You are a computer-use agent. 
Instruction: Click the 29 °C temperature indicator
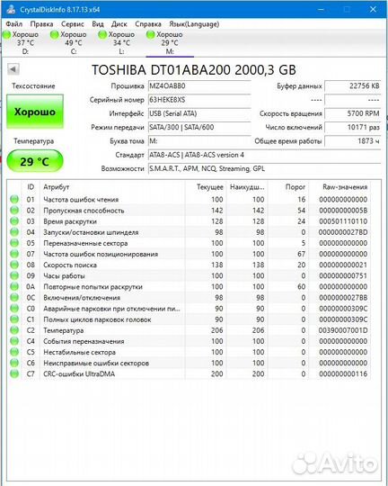[35, 161]
